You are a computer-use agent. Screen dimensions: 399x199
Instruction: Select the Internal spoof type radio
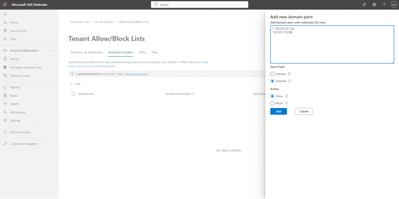click(272, 74)
